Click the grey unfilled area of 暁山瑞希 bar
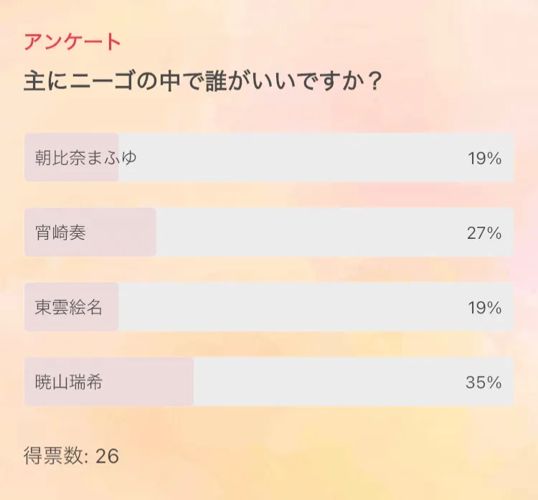Image resolution: width=538 pixels, height=500 pixels. pyautogui.click(x=323, y=382)
